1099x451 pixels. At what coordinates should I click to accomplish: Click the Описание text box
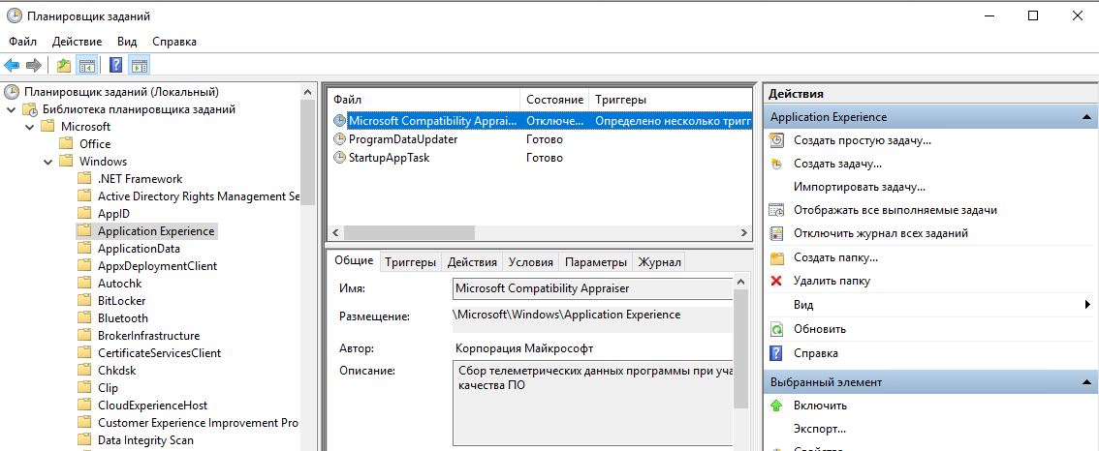[x=591, y=403]
